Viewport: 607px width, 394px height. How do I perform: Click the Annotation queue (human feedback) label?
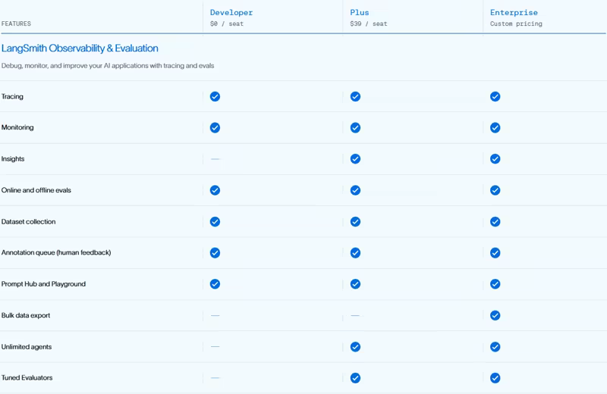coord(56,252)
